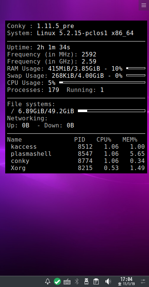Viewport: 149px width, 287px height.
Task: Click the root filesystem usage bar
Action: (111, 111)
